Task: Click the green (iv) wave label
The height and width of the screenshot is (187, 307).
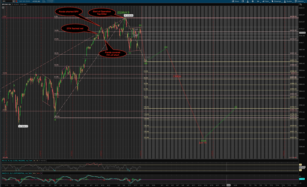Action: [166, 47]
